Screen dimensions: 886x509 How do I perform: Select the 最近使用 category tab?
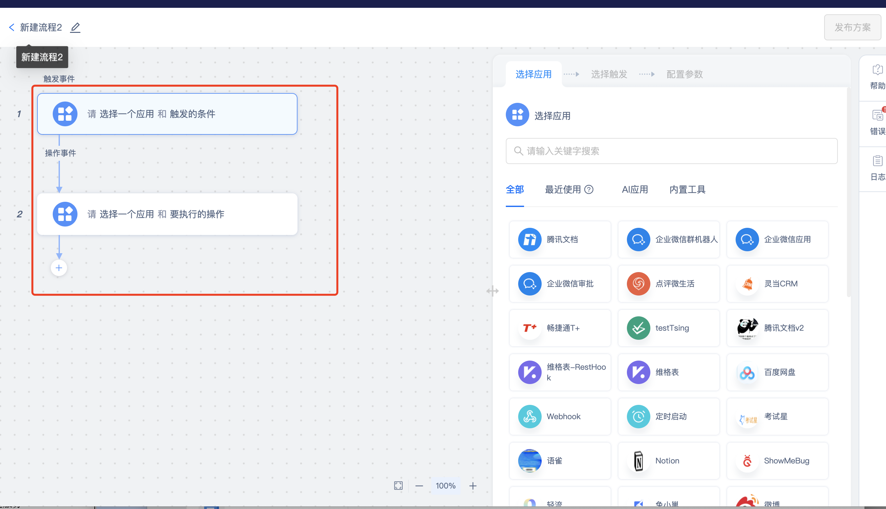pos(562,190)
